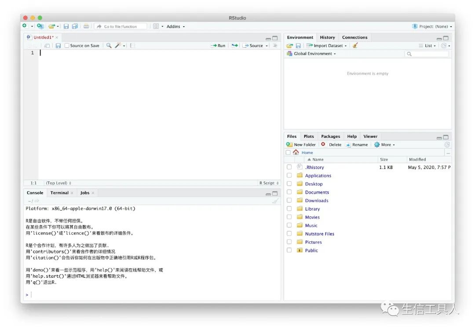Click the Go to file/function field

click(121, 27)
